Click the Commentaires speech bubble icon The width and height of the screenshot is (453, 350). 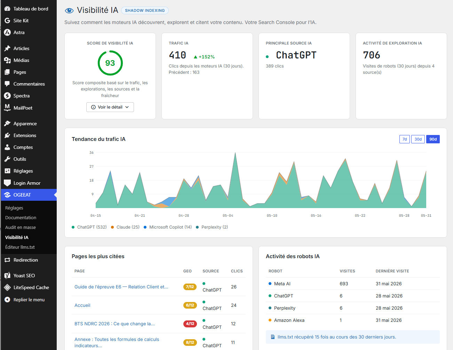click(7, 84)
